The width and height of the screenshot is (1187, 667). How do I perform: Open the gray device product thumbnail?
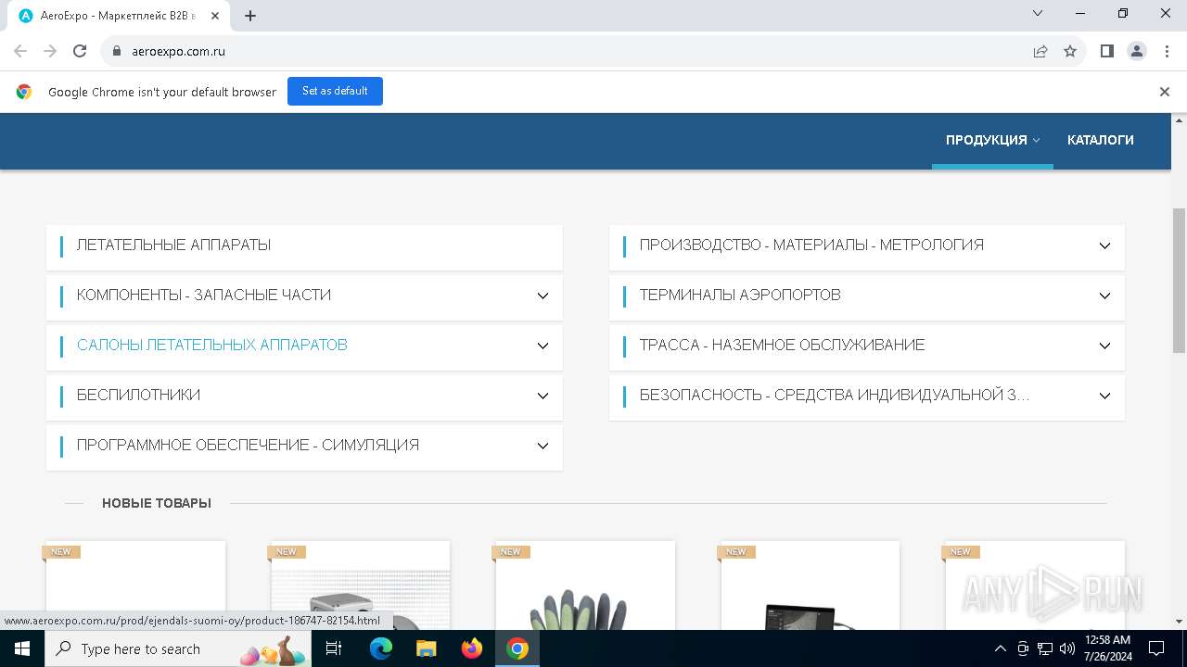361,585
